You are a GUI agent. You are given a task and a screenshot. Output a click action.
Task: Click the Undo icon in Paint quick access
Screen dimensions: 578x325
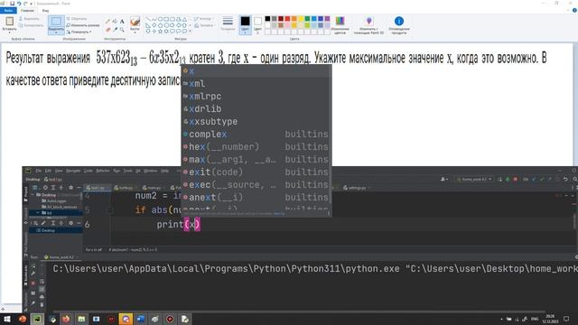[x=19, y=4]
